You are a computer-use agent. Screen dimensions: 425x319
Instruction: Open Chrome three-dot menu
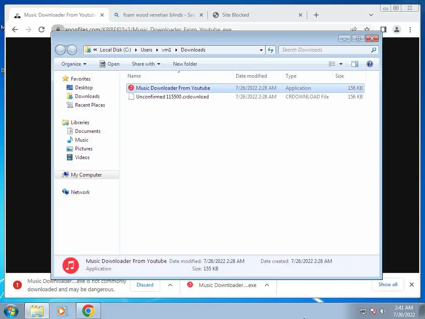point(410,29)
